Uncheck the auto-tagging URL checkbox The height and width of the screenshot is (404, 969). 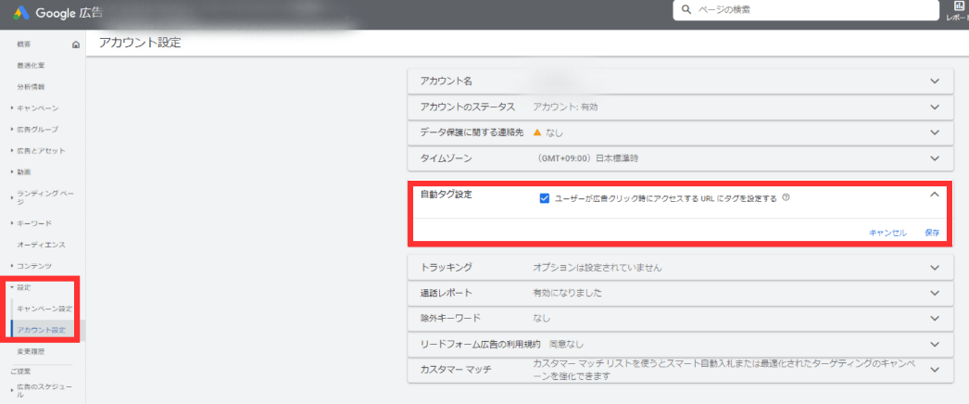point(545,198)
